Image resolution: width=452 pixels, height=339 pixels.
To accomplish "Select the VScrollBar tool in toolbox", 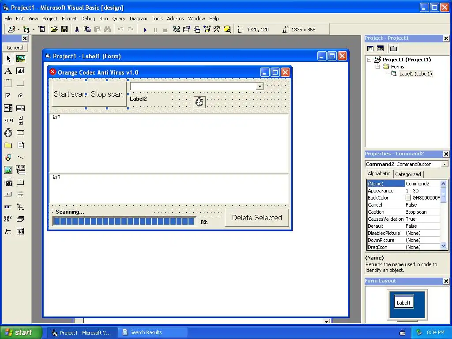I will pyautogui.click(x=20, y=121).
